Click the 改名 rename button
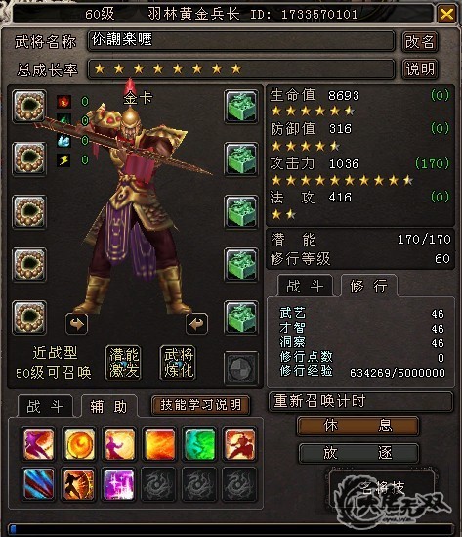The image size is (462, 537). coord(420,42)
